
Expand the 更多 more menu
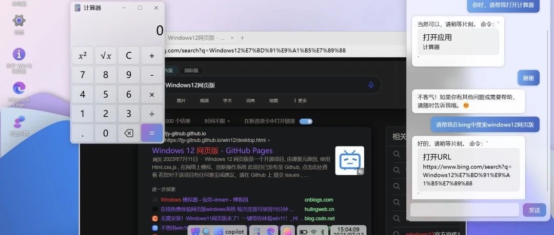click(x=300, y=100)
